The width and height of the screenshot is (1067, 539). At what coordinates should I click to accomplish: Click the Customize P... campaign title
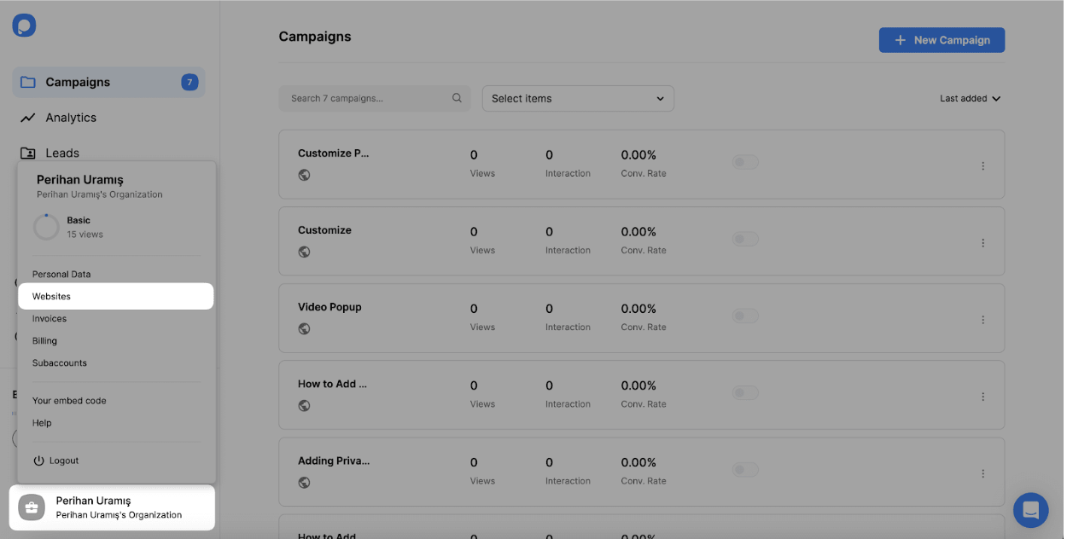click(333, 154)
